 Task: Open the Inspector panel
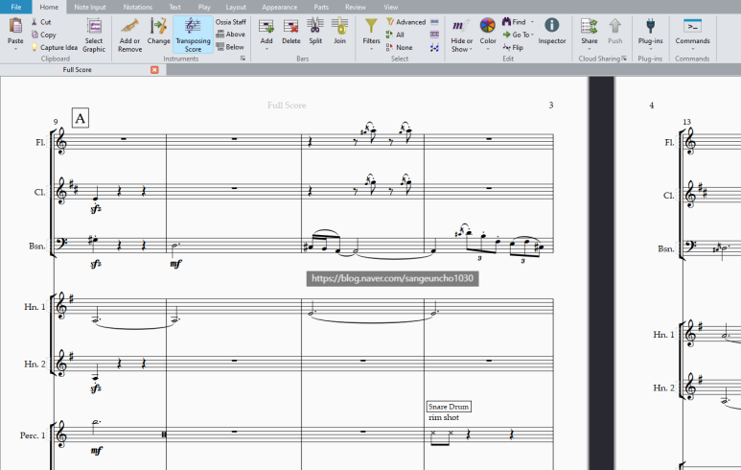point(552,32)
